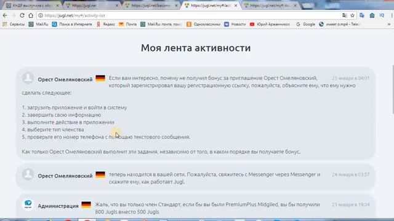Image resolution: width=394 pixels, height=221 pixels.
Task: Go back using the browser back arrow
Action: 5,15
